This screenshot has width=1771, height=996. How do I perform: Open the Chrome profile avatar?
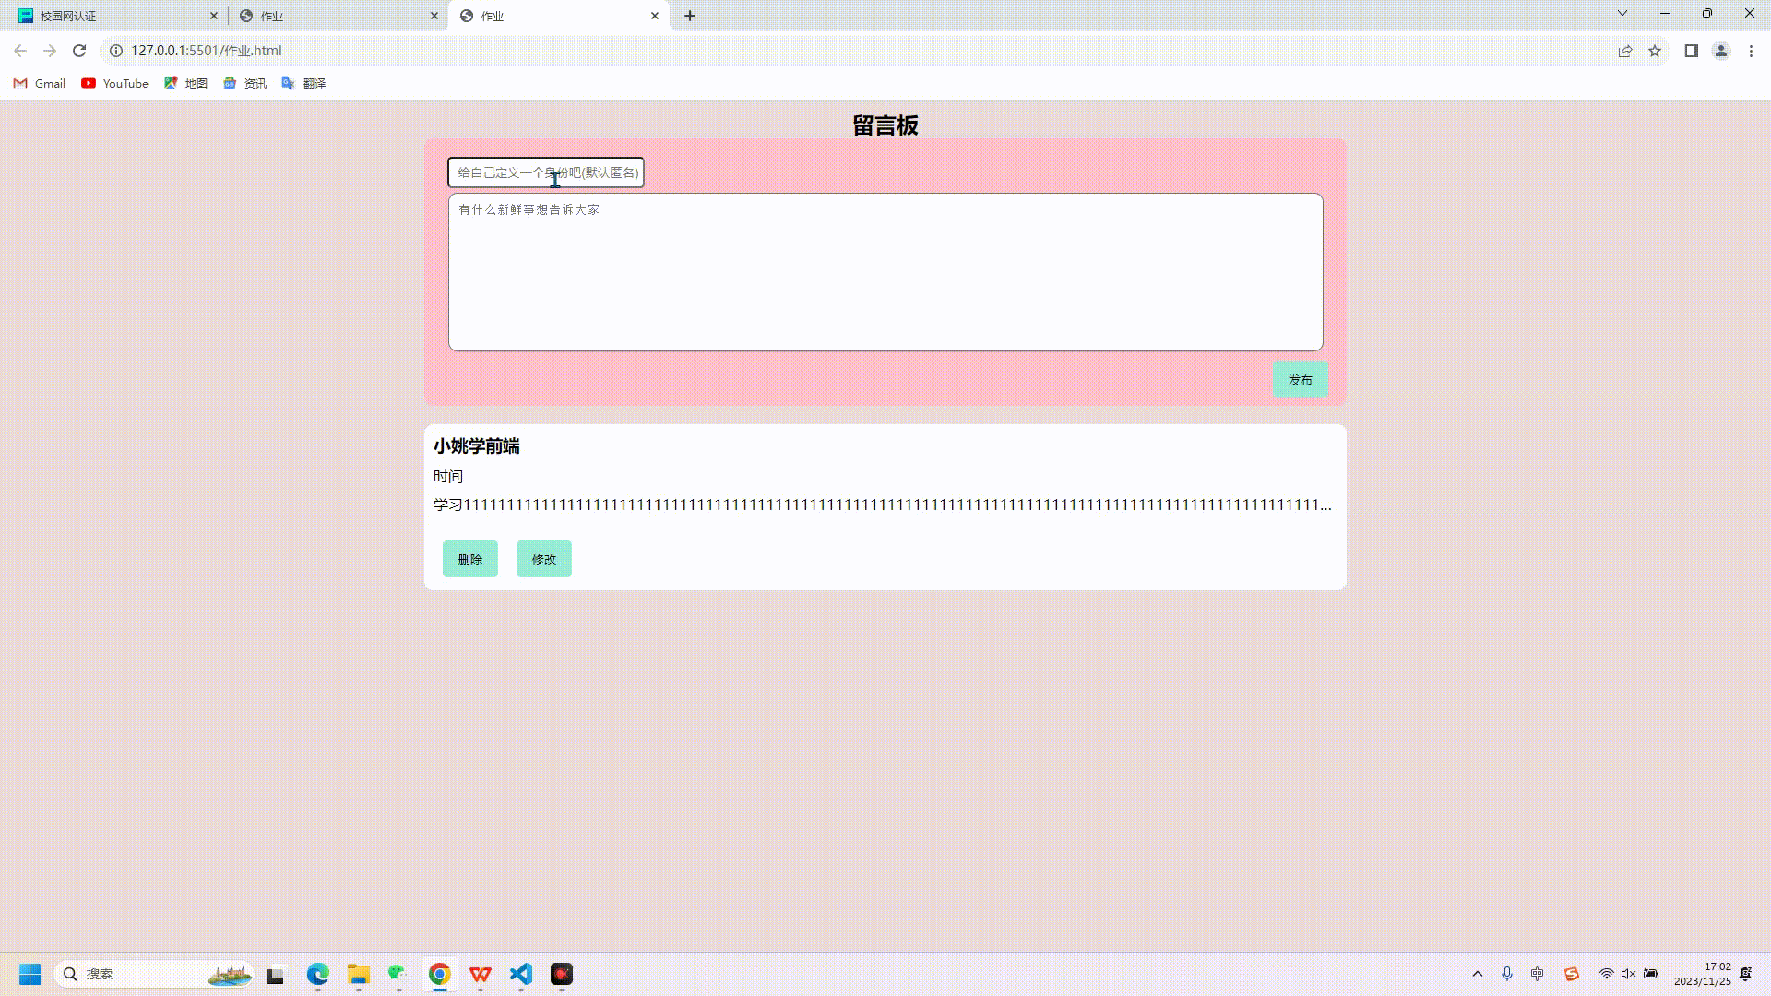tap(1720, 51)
